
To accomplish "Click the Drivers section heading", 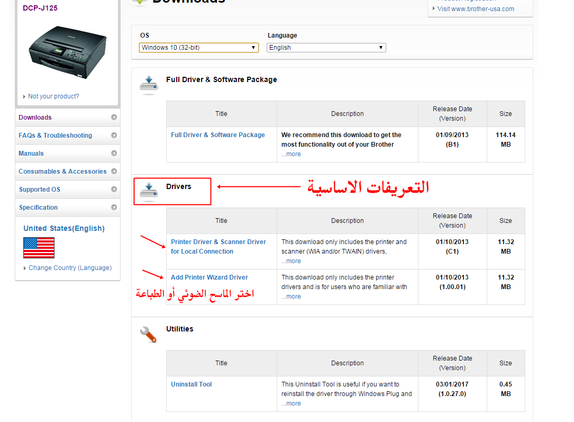I will (179, 186).
